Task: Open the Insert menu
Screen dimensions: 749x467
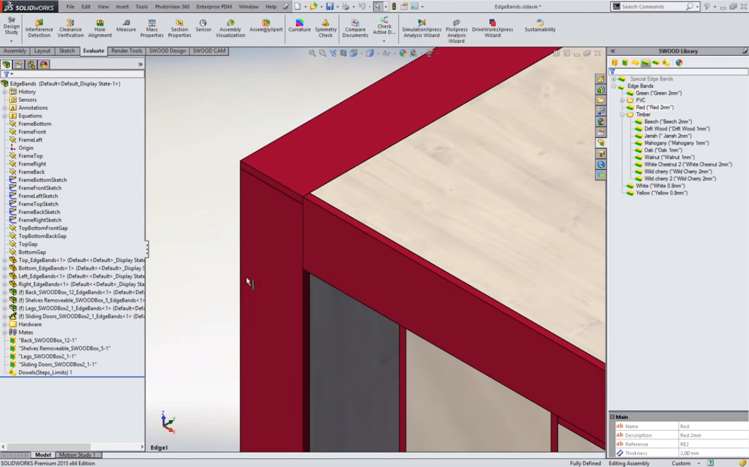Action: (122, 7)
